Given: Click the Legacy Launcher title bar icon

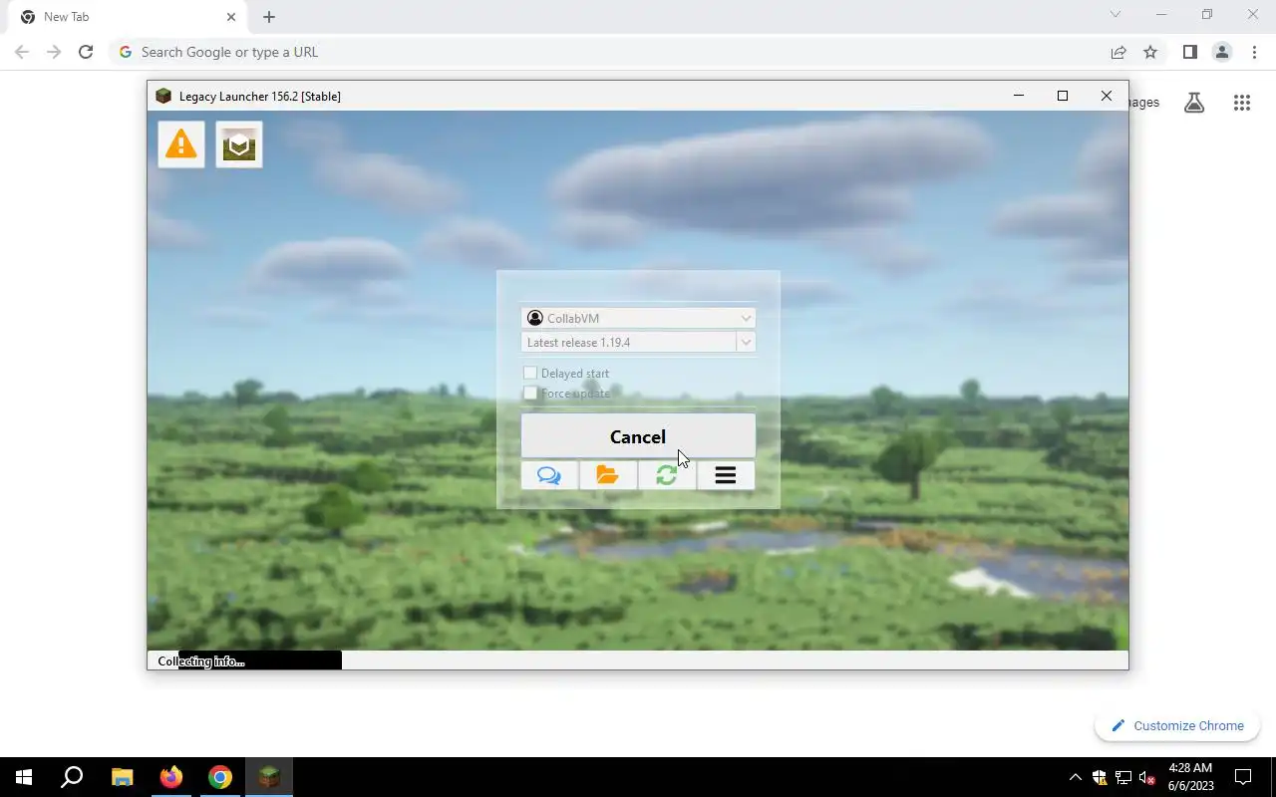Looking at the screenshot, I should pyautogui.click(x=163, y=96).
